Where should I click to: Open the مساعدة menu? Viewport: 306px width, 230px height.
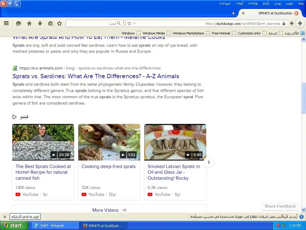tap(225, 3)
